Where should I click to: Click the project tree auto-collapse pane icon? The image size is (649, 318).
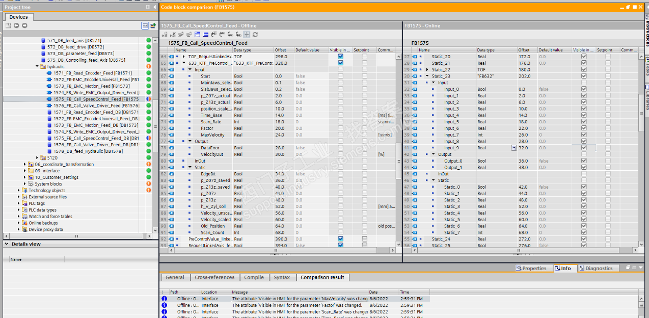coord(148,7)
